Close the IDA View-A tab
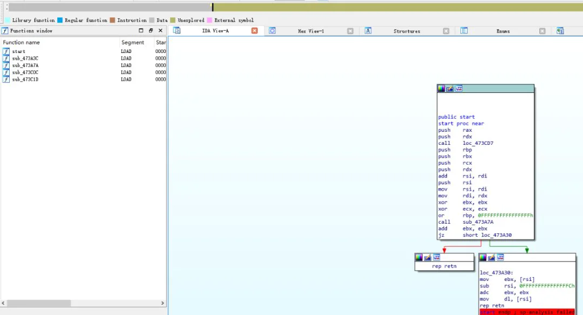Viewport: 583px width, 315px height. pos(255,31)
